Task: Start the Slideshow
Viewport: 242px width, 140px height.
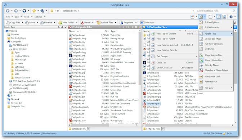Action: (x=147, y=23)
